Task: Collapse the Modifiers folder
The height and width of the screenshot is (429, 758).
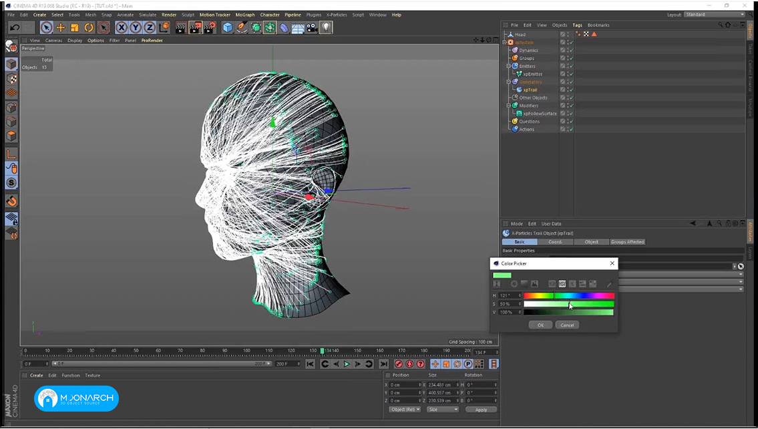Action: coord(508,106)
